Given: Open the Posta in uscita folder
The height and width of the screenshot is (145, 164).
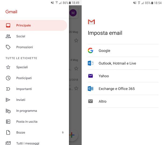Looking at the screenshot, I should click(33, 122).
